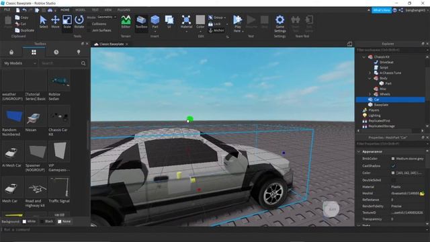Open the Toolbox Creations lightbulb tab
The width and height of the screenshot is (430, 242).
coord(79,52)
